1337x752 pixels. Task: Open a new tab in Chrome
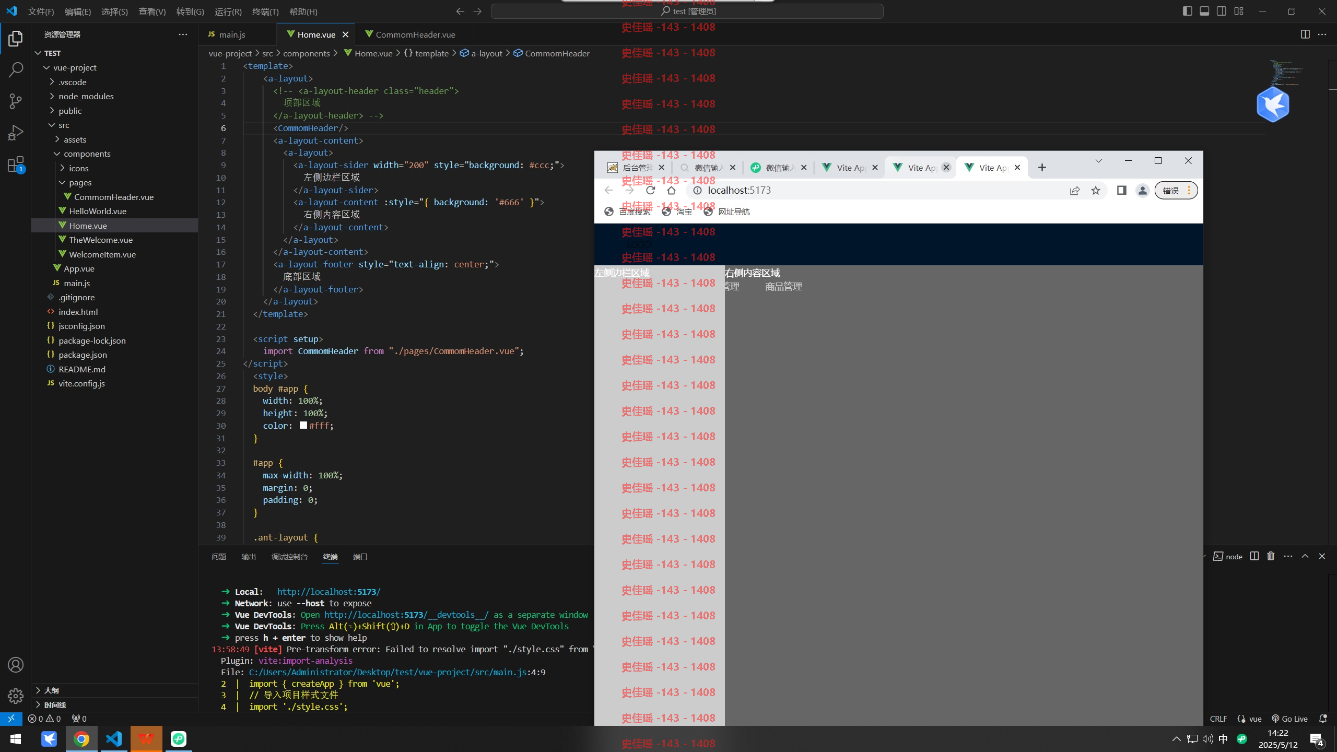1042,168
